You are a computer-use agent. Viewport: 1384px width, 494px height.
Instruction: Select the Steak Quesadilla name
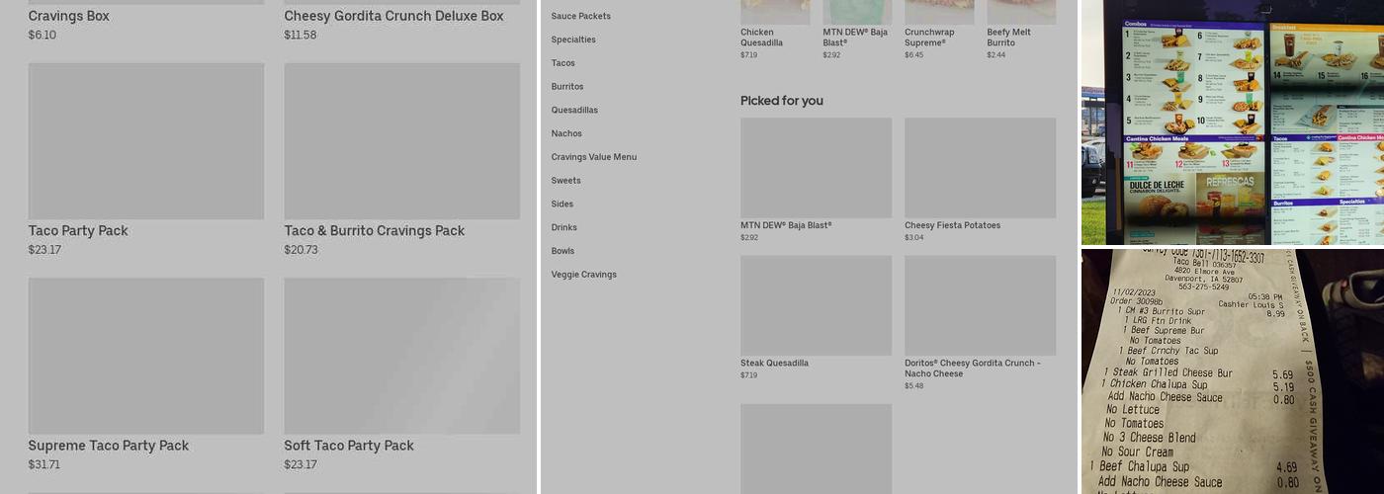pos(774,364)
